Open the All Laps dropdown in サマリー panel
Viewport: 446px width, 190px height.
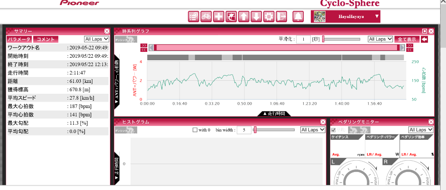point(96,39)
